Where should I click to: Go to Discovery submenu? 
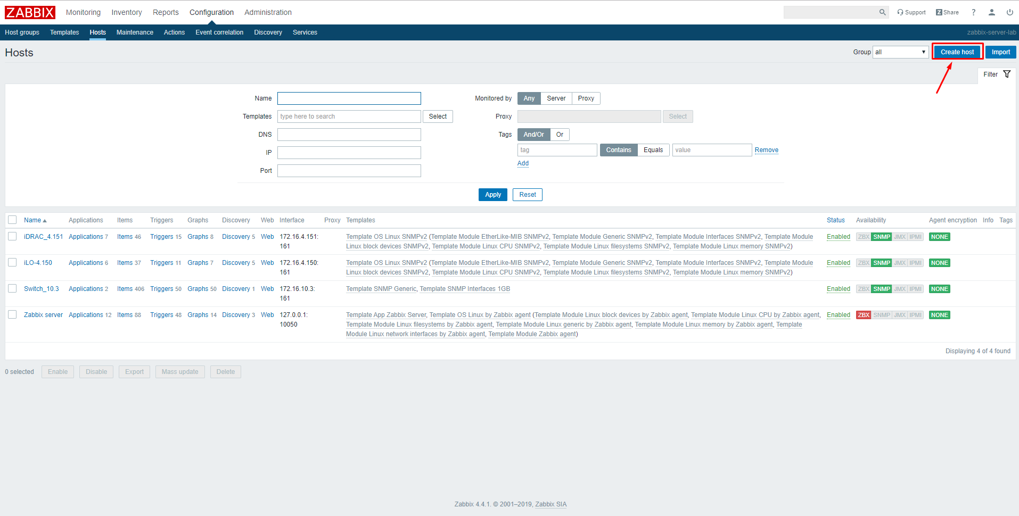268,32
